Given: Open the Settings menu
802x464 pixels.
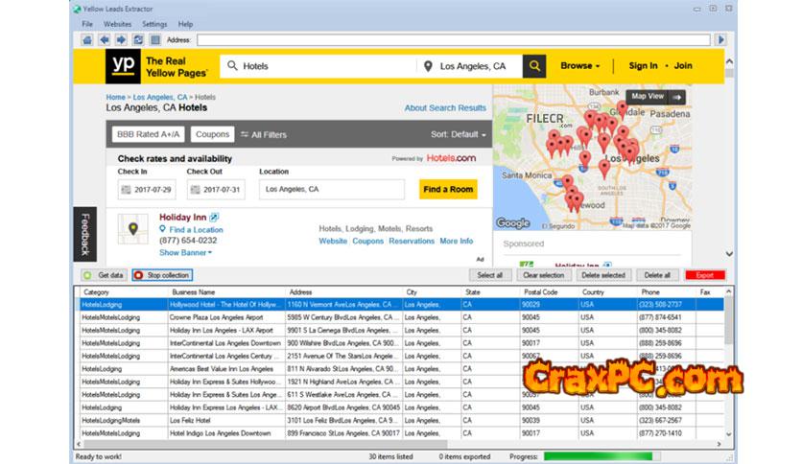Looking at the screenshot, I should (154, 24).
